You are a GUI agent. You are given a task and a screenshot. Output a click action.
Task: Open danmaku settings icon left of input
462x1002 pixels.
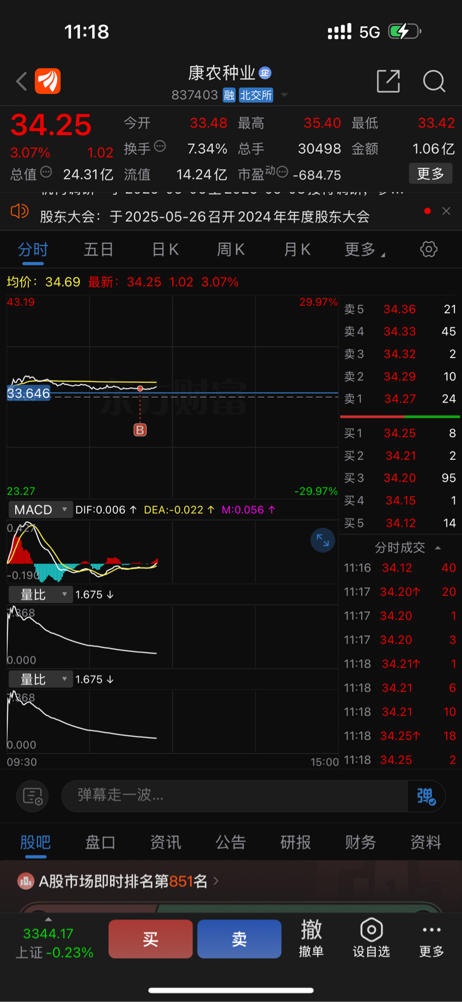32,796
